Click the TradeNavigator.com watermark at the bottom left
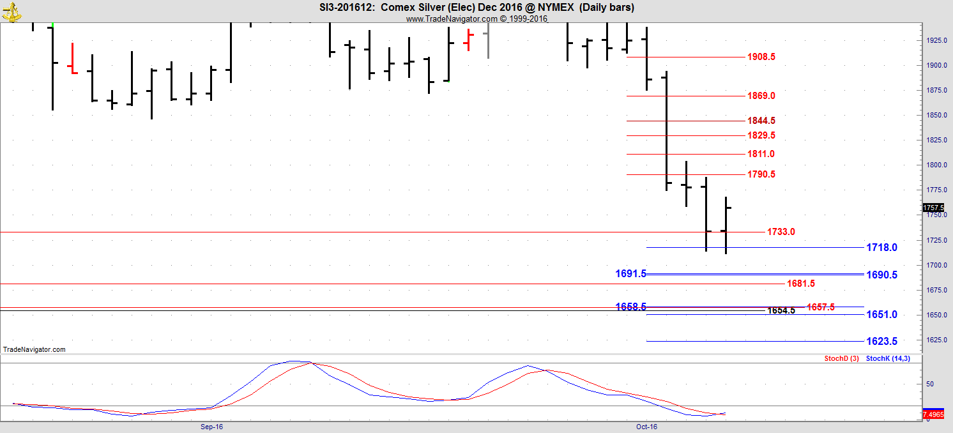This screenshot has width=953, height=433. click(x=34, y=349)
